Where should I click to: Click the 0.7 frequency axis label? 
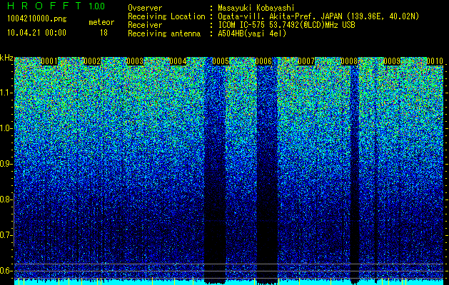[x=6, y=235]
